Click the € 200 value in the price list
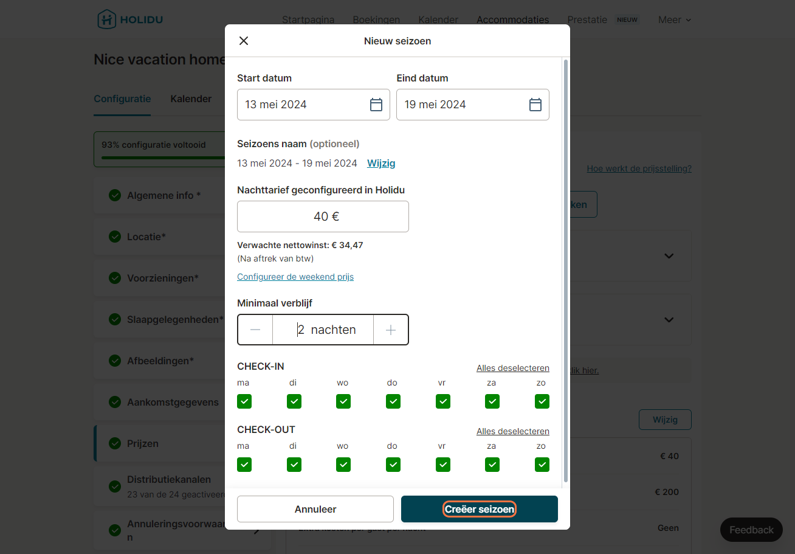This screenshot has height=554, width=795. point(667,492)
